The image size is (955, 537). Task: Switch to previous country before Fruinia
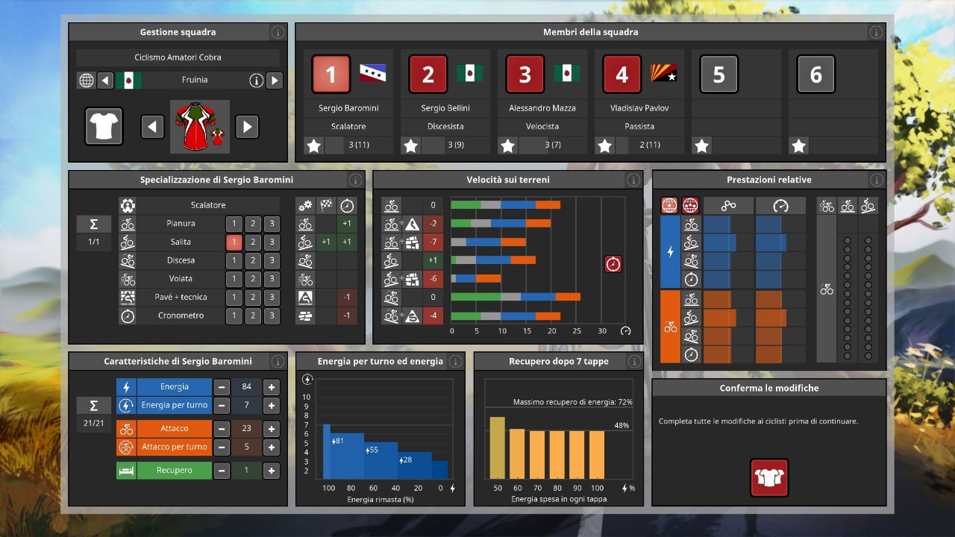coord(105,81)
